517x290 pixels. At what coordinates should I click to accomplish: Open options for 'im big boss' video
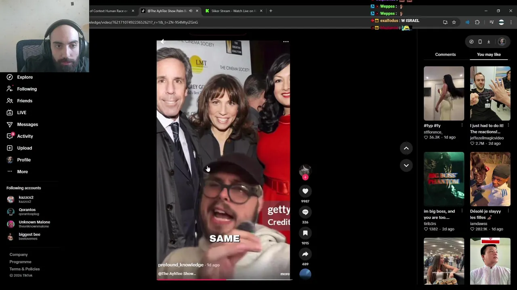[462, 211]
